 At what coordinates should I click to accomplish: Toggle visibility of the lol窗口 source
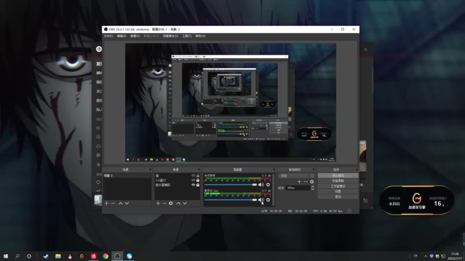194,180
